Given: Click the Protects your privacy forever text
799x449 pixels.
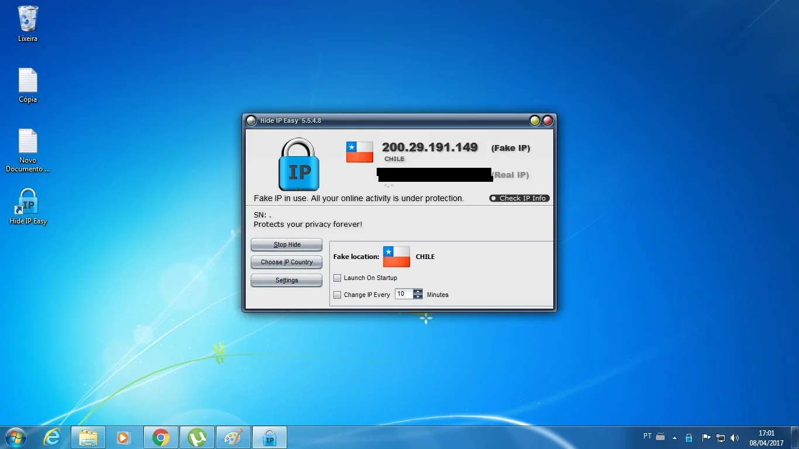Looking at the screenshot, I should pos(308,224).
